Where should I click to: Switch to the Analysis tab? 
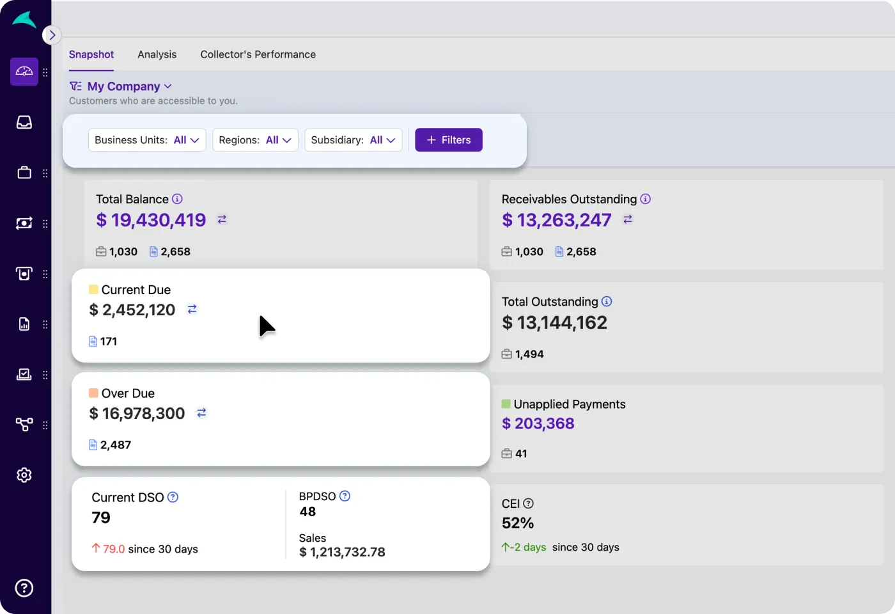(x=157, y=55)
